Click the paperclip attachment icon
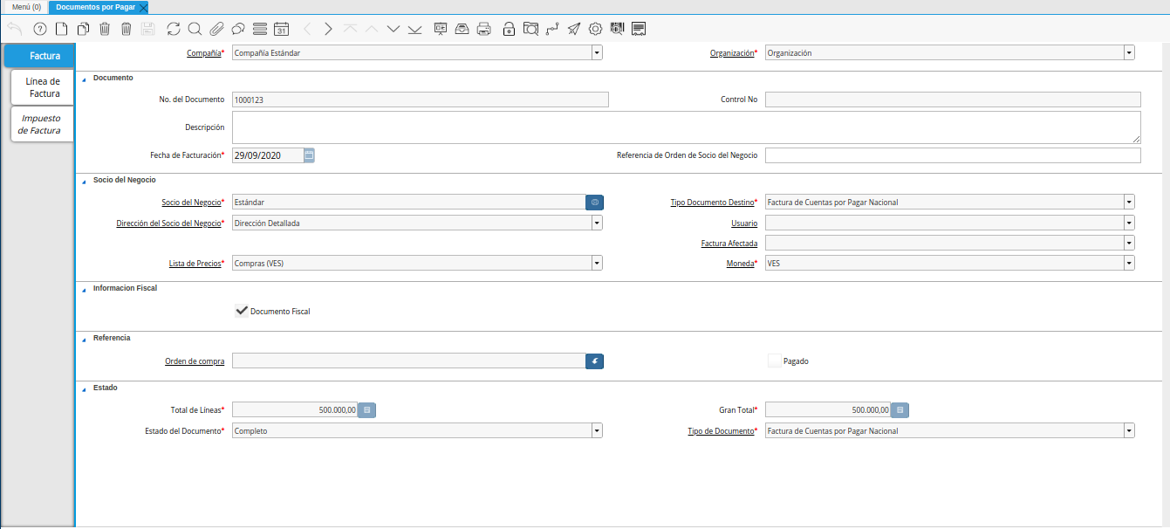 (216, 29)
